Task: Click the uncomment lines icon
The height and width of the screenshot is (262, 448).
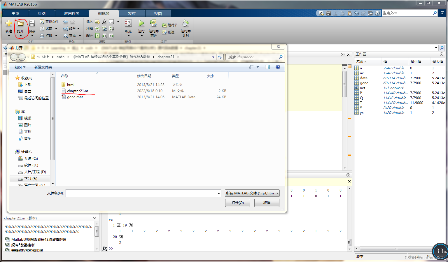Action: pyautogui.click(x=104, y=29)
